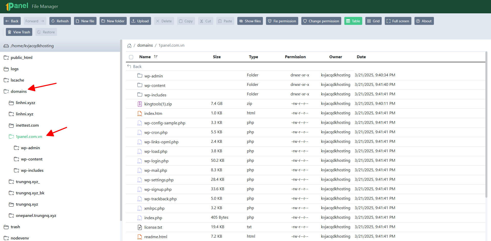Click Fix permission button
Image resolution: width=491 pixels, height=241 pixels.
282,21
